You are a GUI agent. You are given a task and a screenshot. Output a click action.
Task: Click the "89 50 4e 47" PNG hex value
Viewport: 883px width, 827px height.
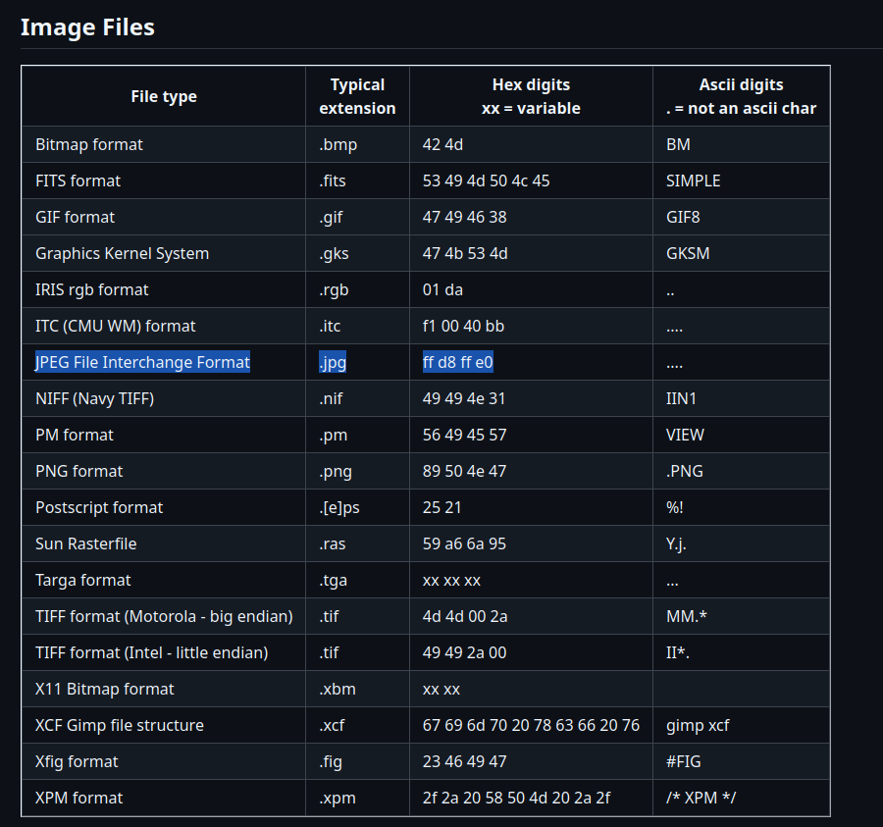(x=464, y=471)
